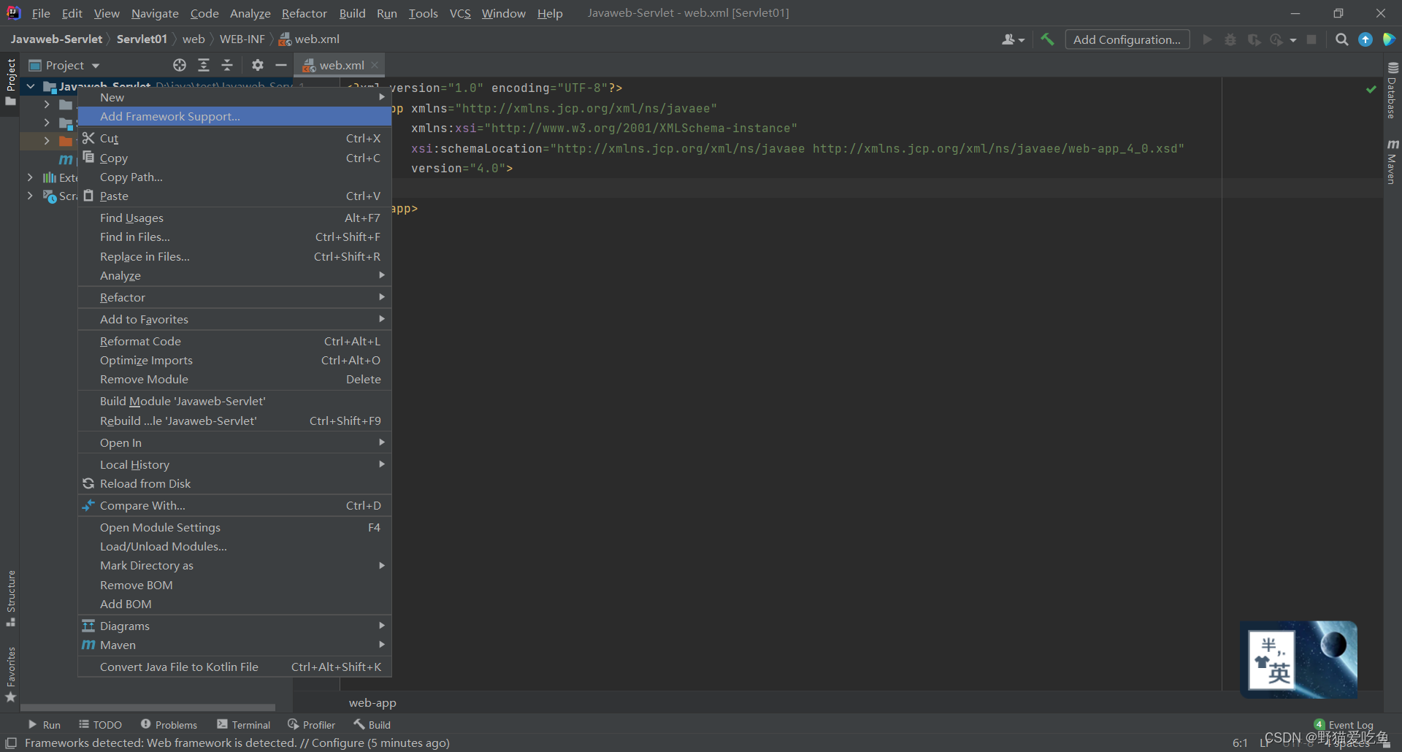Image resolution: width=1402 pixels, height=752 pixels.
Task: Click Collapse All in Project panel
Action: pos(227,65)
